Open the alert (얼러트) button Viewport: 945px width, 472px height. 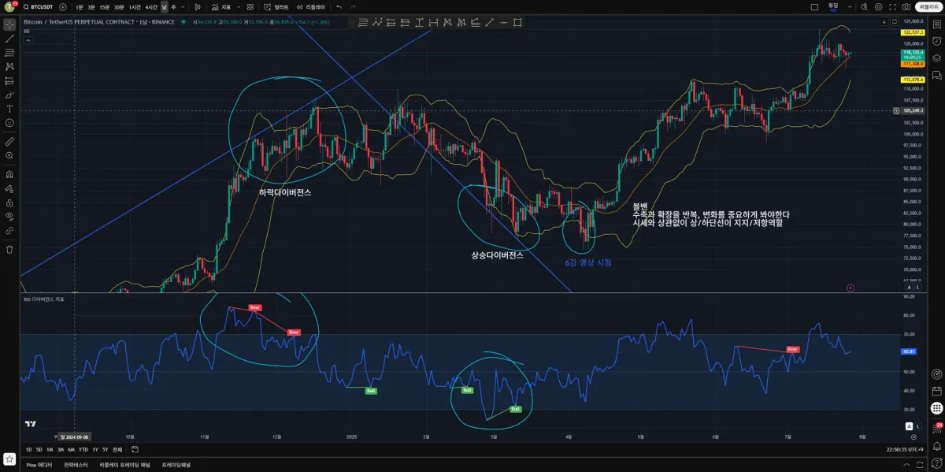click(277, 6)
